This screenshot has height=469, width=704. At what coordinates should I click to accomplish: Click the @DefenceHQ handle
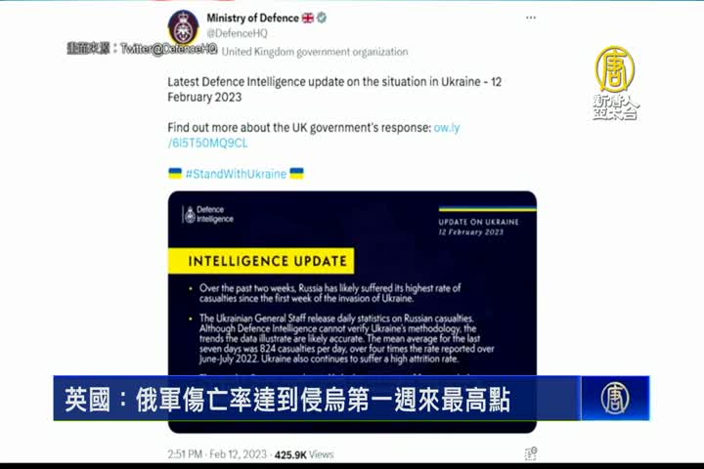click(237, 33)
